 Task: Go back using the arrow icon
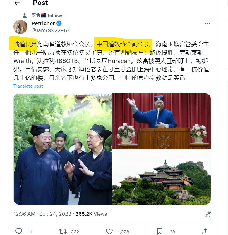(x=17, y=3)
